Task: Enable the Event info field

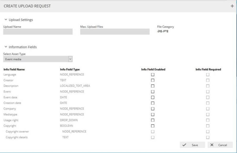Action: point(153,91)
